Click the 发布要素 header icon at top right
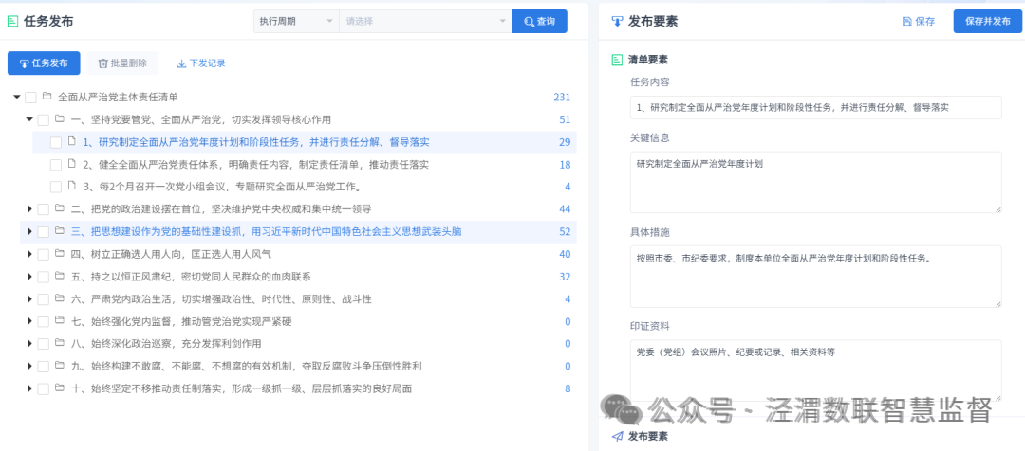The height and width of the screenshot is (451, 1025). tap(617, 21)
